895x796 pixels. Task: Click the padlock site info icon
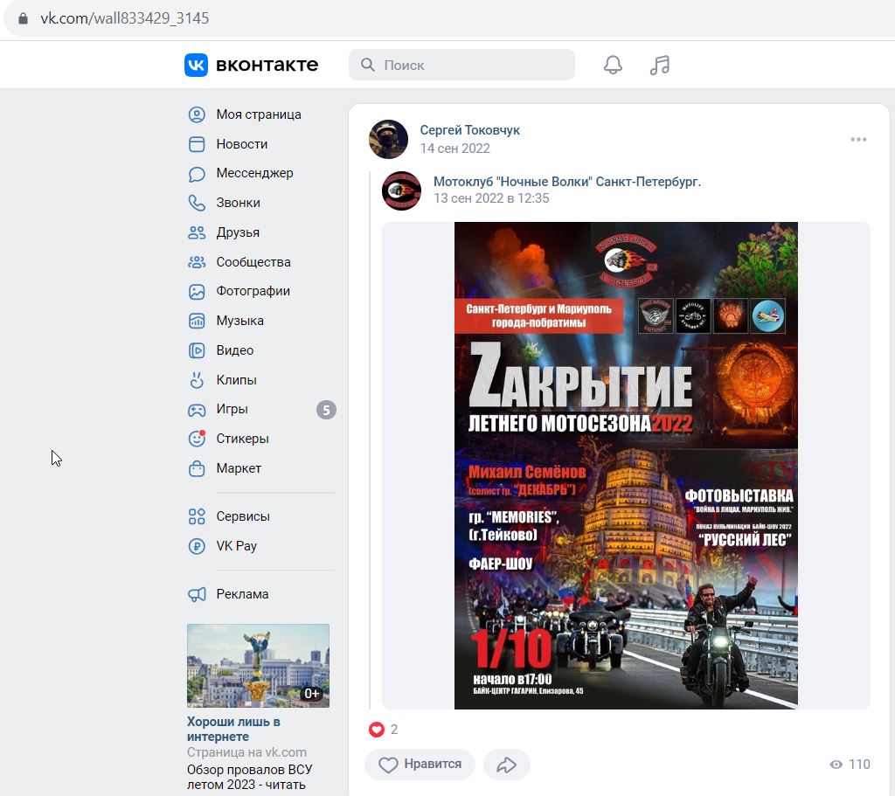(x=23, y=19)
